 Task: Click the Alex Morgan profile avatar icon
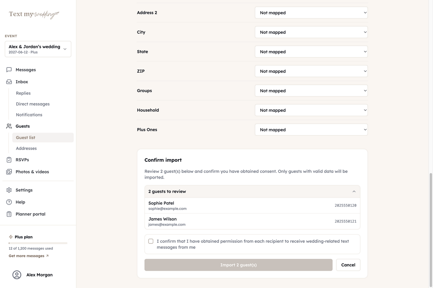17,275
